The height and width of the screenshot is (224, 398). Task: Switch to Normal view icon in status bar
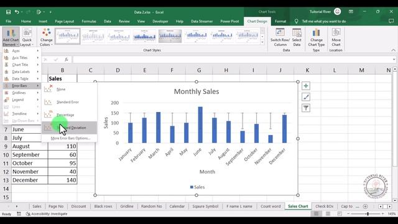tap(317, 214)
